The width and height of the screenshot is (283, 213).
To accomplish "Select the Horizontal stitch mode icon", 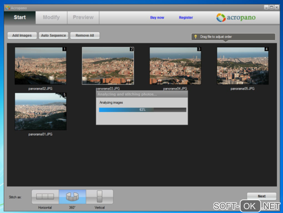I will click(x=45, y=197).
